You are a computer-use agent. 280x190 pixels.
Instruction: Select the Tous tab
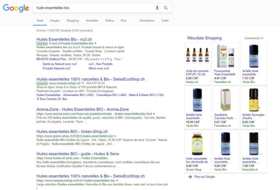coord(40,21)
